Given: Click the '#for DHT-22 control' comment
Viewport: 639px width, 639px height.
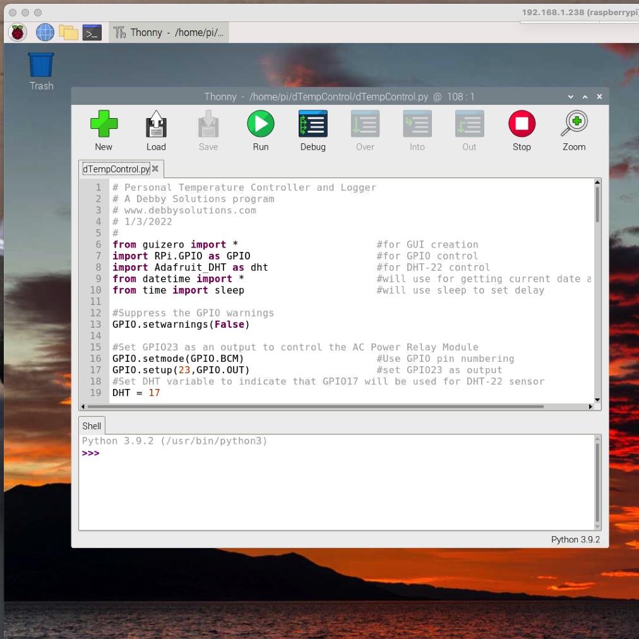Looking at the screenshot, I should [x=433, y=267].
